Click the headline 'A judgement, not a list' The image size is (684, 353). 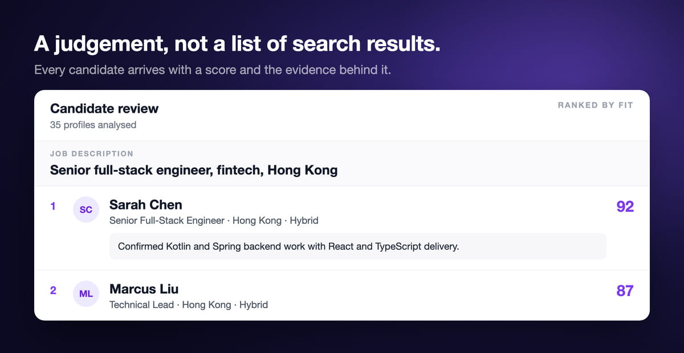237,44
